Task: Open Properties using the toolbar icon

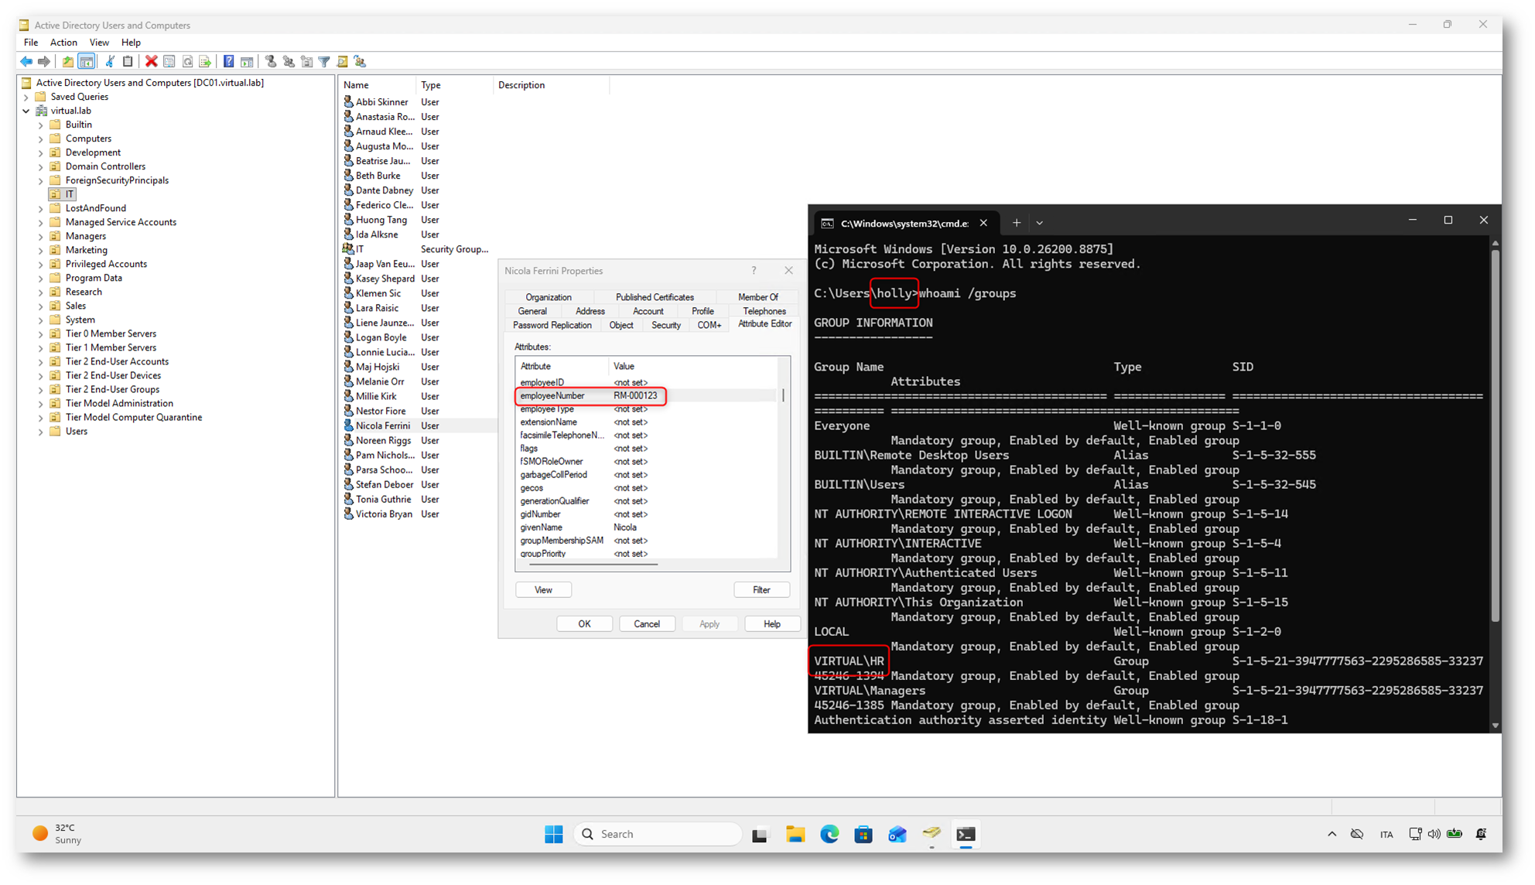Action: click(169, 61)
